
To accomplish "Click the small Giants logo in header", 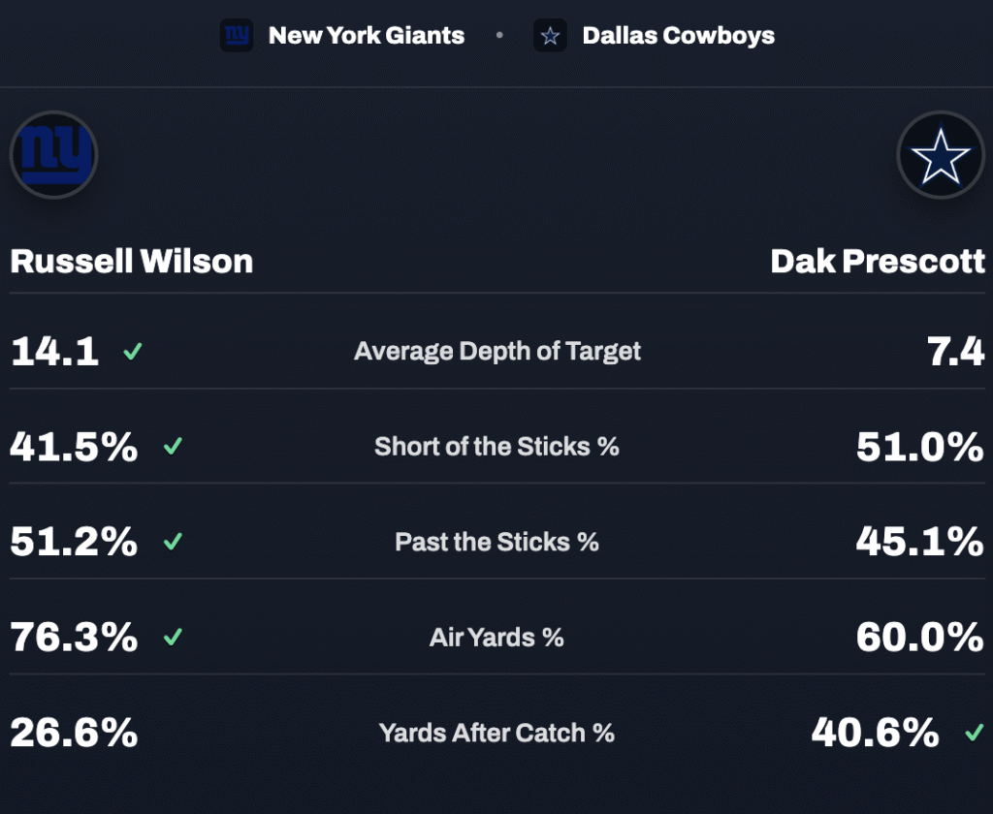I will point(237,36).
